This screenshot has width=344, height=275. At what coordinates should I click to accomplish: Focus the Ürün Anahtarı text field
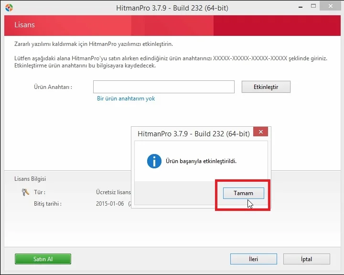[163, 87]
